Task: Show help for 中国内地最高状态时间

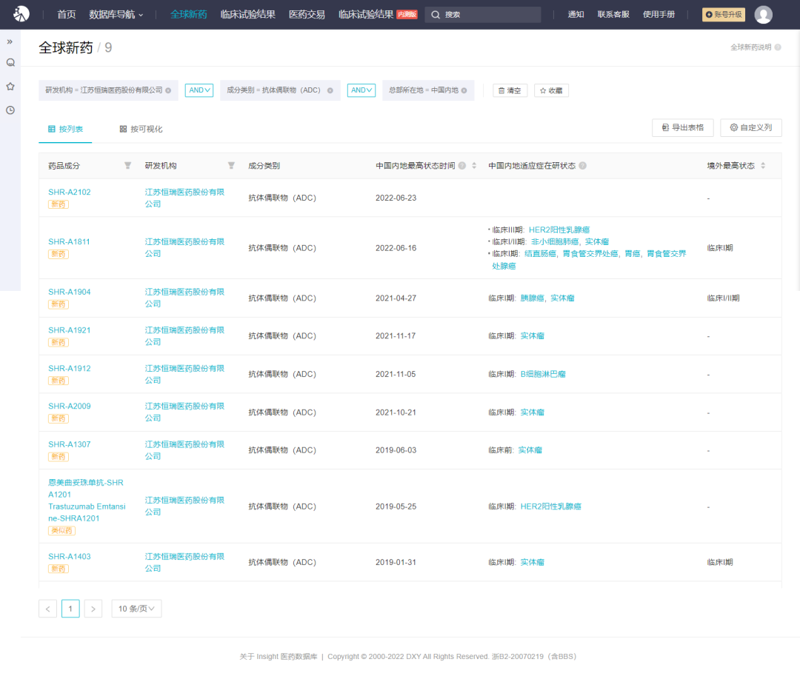Action: (x=461, y=165)
